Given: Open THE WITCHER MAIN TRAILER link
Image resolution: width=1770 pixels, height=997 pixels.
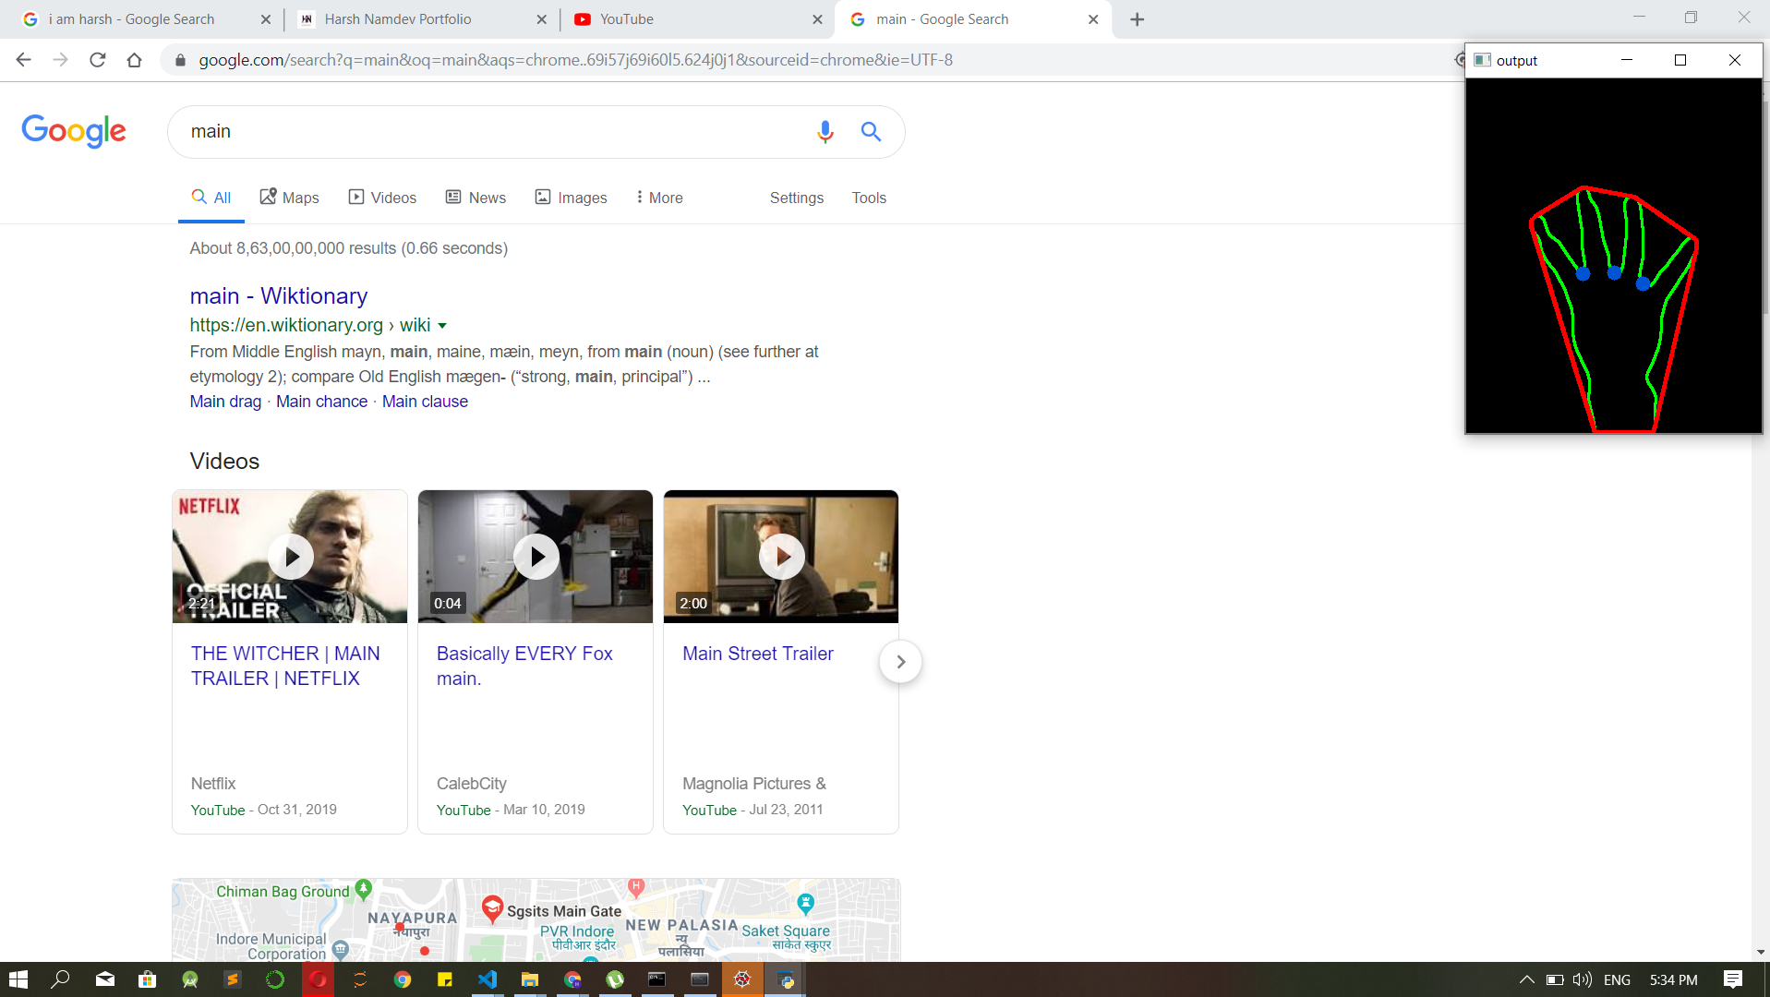Looking at the screenshot, I should pyautogui.click(x=285, y=666).
